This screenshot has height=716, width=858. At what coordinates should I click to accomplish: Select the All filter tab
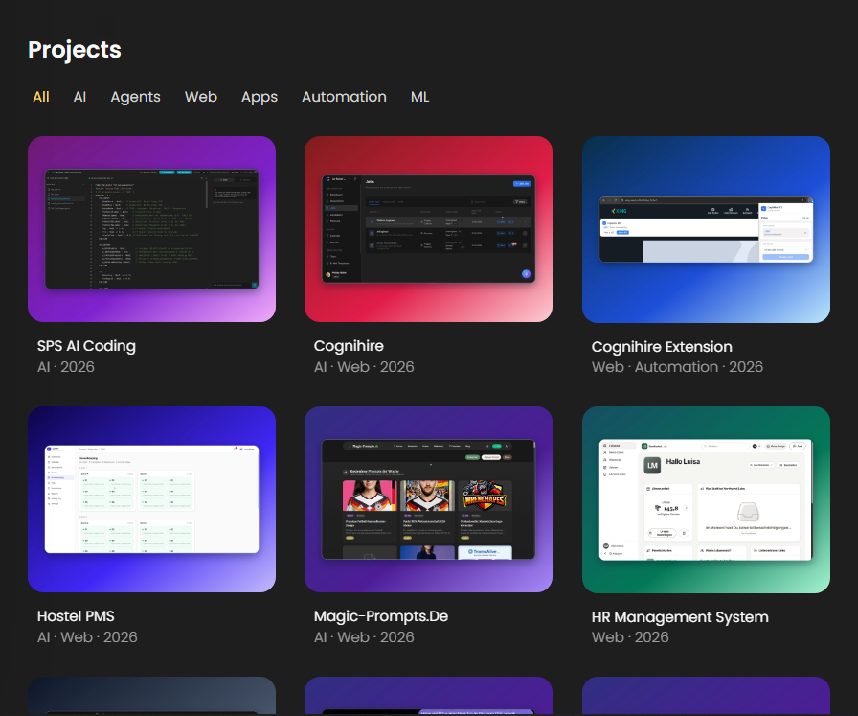pos(41,97)
